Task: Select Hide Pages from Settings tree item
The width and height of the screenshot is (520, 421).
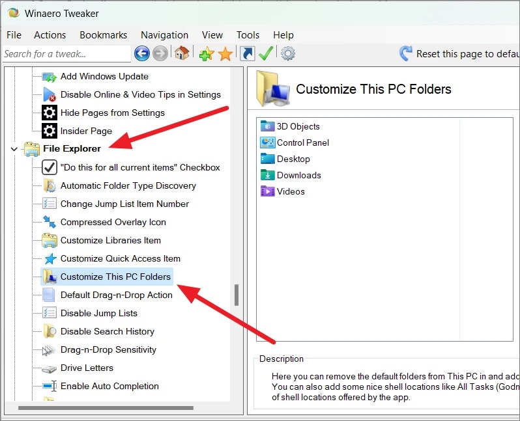Action: (113, 113)
